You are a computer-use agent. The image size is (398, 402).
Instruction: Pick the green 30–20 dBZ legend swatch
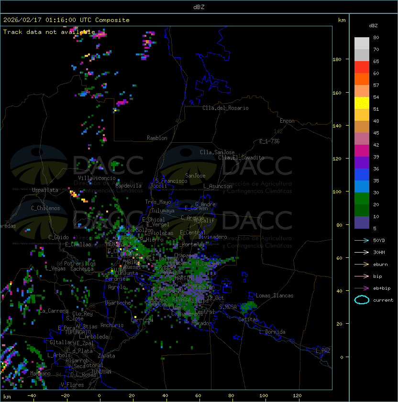362,199
